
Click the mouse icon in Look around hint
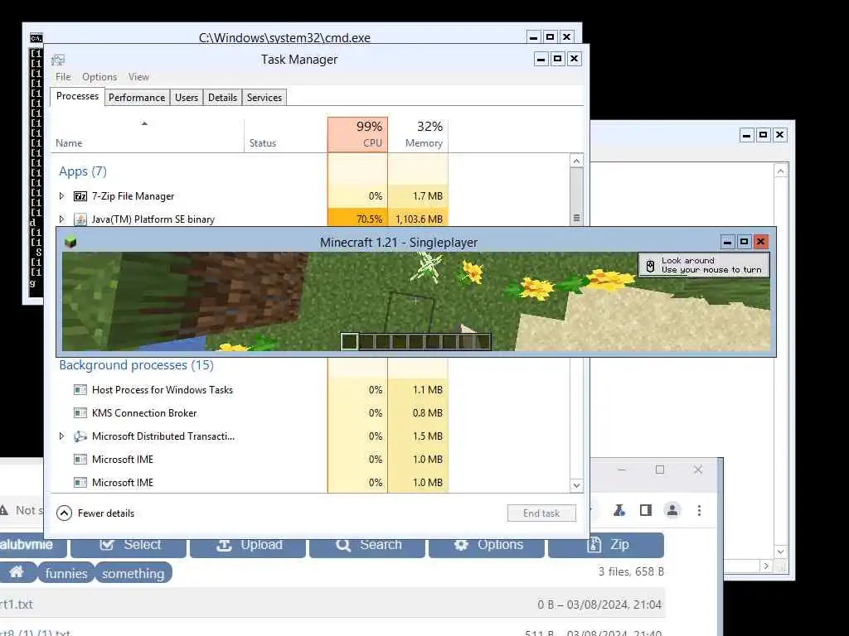[650, 266]
